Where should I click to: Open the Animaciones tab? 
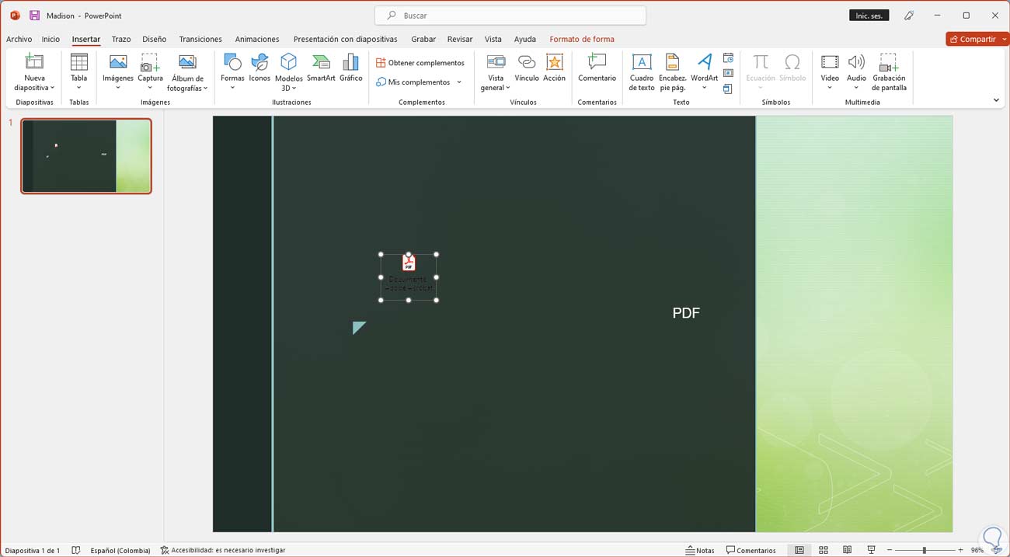(x=257, y=39)
